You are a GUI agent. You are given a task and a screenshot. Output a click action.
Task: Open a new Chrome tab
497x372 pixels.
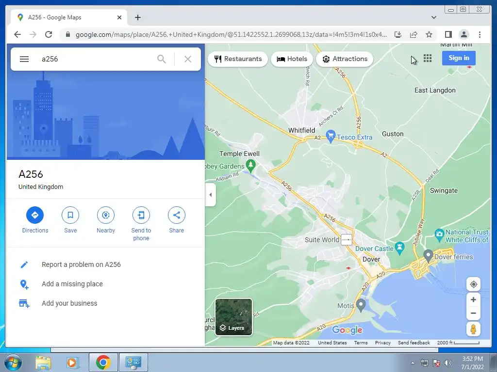click(x=137, y=17)
